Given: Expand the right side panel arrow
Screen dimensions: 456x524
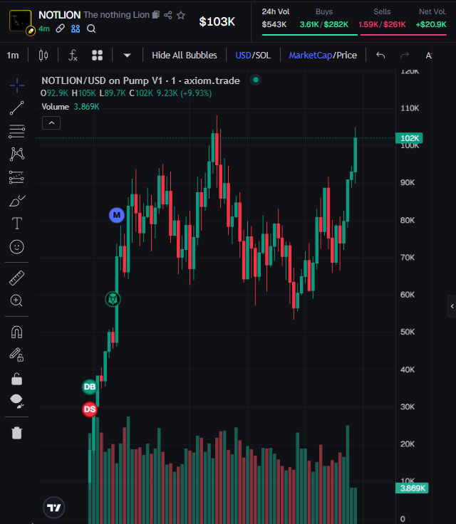Looking at the screenshot, I should (x=452, y=306).
